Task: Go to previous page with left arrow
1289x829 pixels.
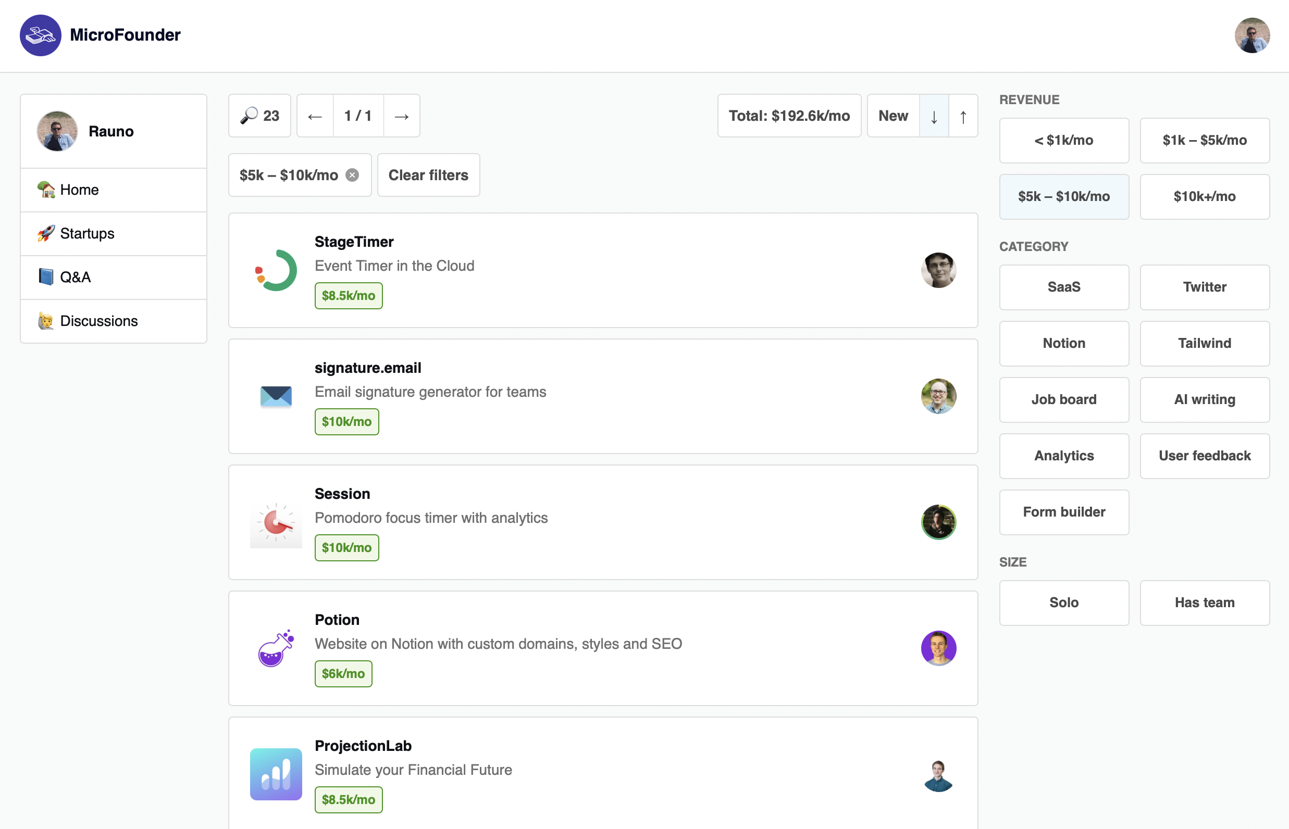Action: click(x=315, y=116)
